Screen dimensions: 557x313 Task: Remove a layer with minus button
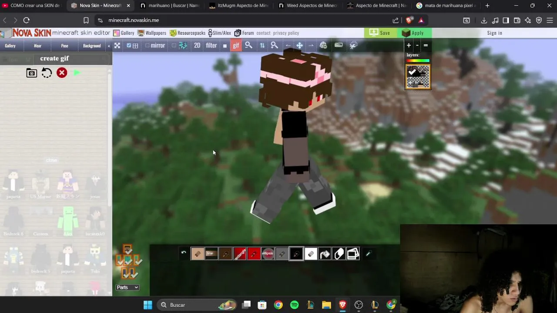click(x=417, y=45)
